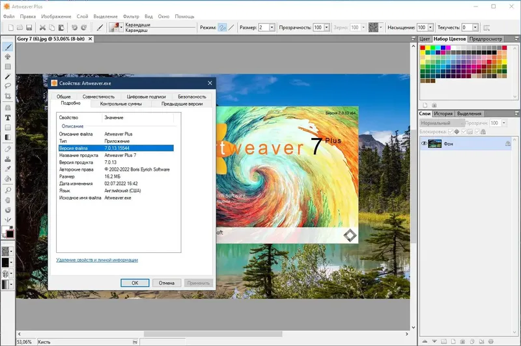This screenshot has width=521, height=346.
Task: Click OK in the properties dialog
Action: 135,283
